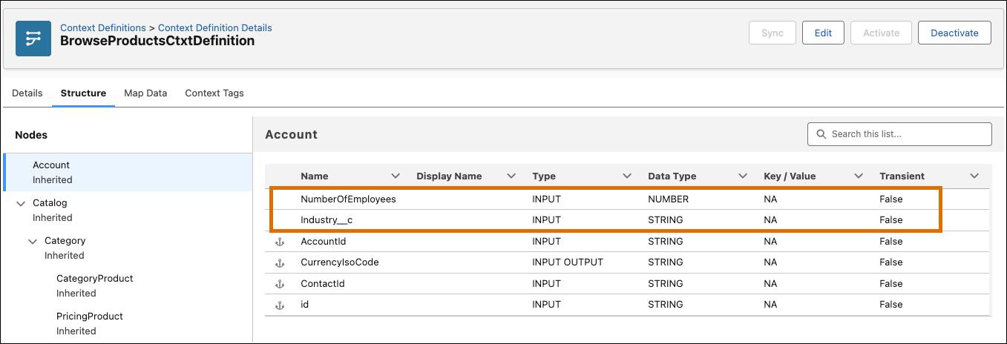
Task: Click the anchor icon beside id row
Action: pyautogui.click(x=280, y=305)
